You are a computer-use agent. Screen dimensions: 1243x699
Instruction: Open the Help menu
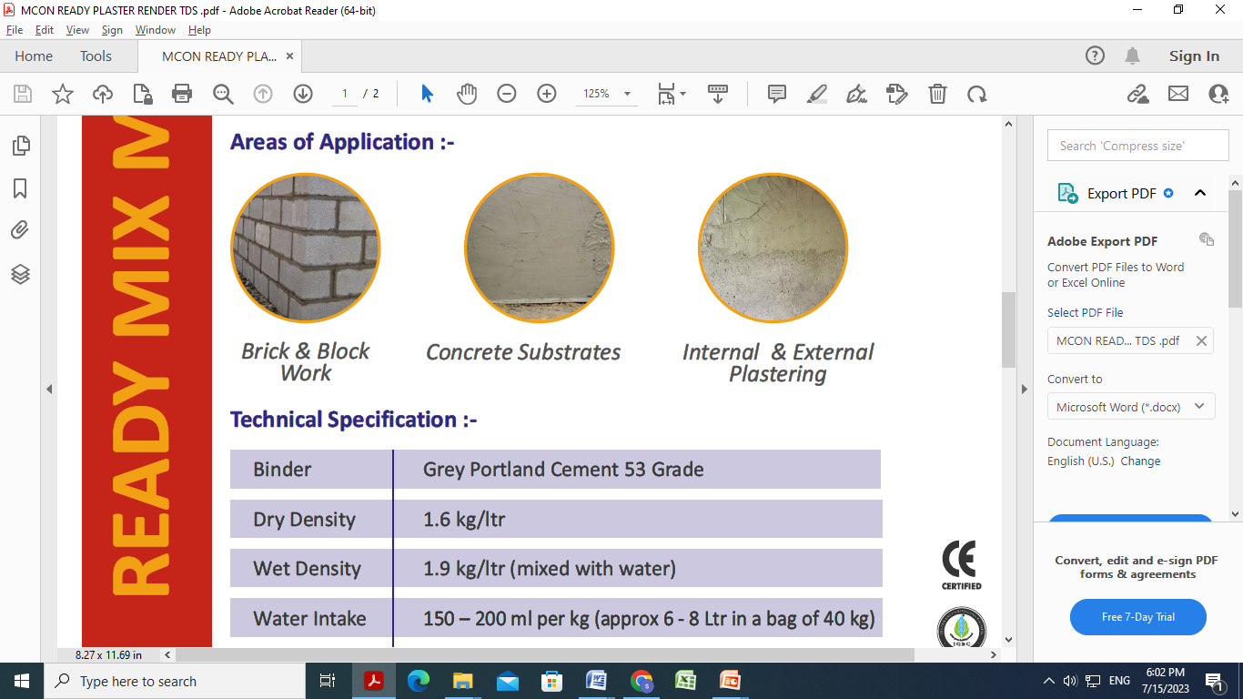(x=199, y=30)
